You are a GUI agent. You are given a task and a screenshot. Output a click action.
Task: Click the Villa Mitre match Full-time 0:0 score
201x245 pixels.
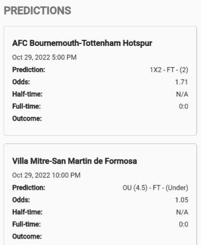[184, 224]
